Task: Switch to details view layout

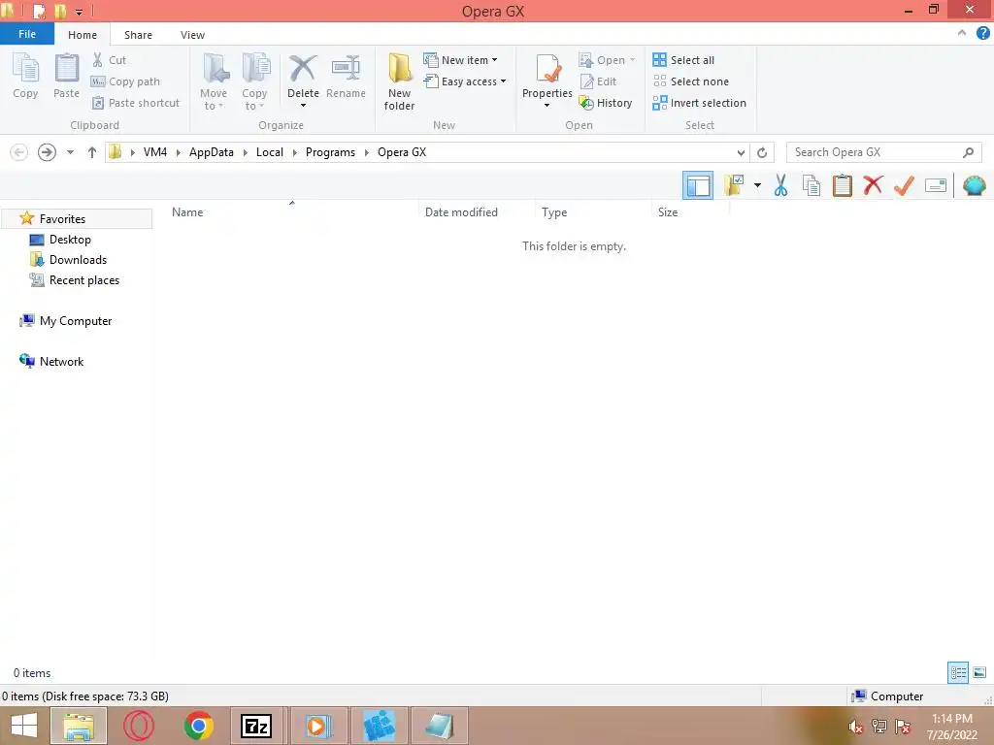Action: click(958, 673)
